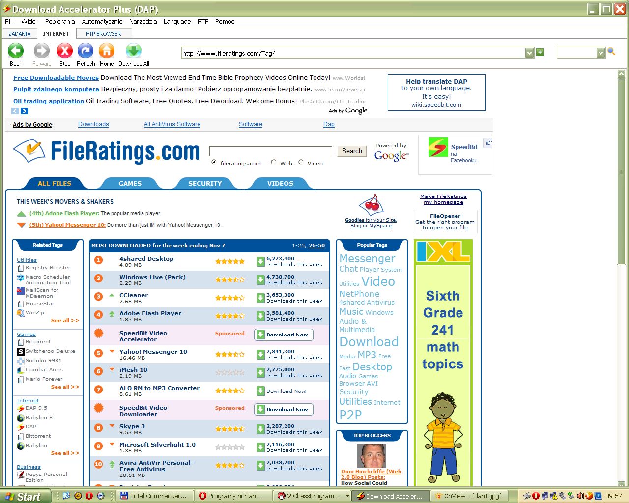The width and height of the screenshot is (629, 503).
Task: Open the Pobierania menu
Action: [60, 21]
